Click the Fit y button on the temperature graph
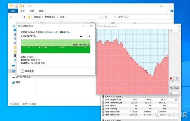The image size is (190, 121). tap(171, 88)
